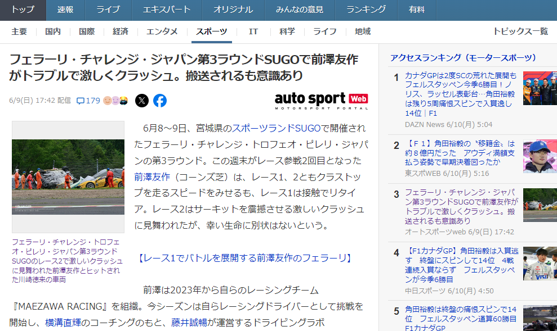
Task: Open the エキスパート tab
Action: pos(167,10)
